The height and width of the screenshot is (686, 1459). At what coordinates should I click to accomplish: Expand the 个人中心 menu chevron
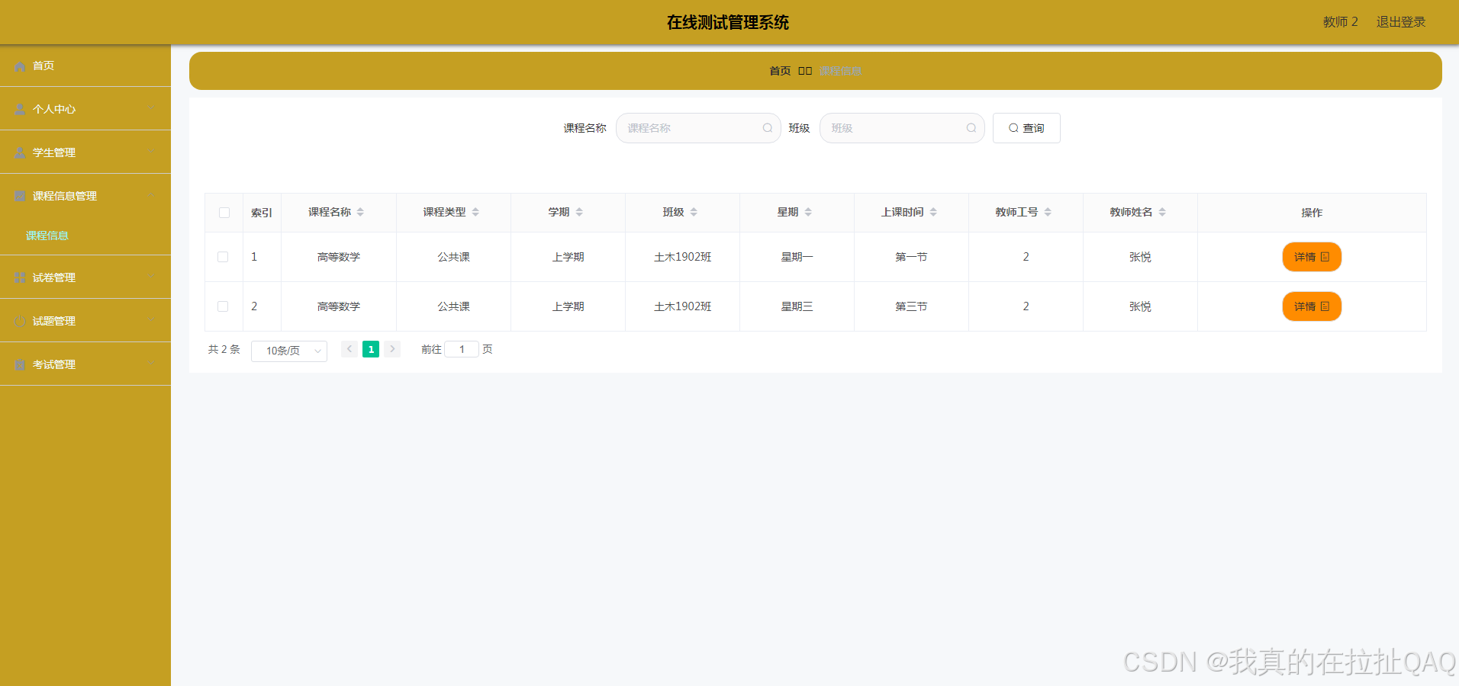[151, 108]
